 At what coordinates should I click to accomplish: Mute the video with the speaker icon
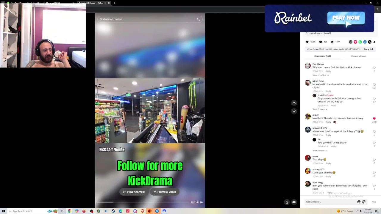[294, 202]
